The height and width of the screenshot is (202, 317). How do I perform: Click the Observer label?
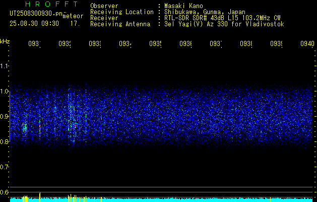(104, 6)
